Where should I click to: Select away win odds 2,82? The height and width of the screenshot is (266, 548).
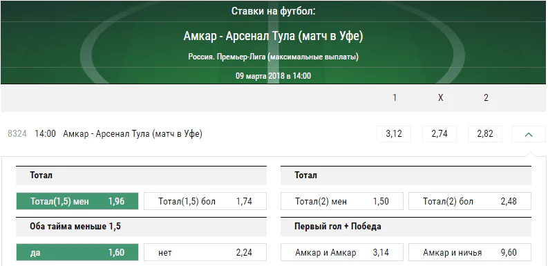point(485,134)
